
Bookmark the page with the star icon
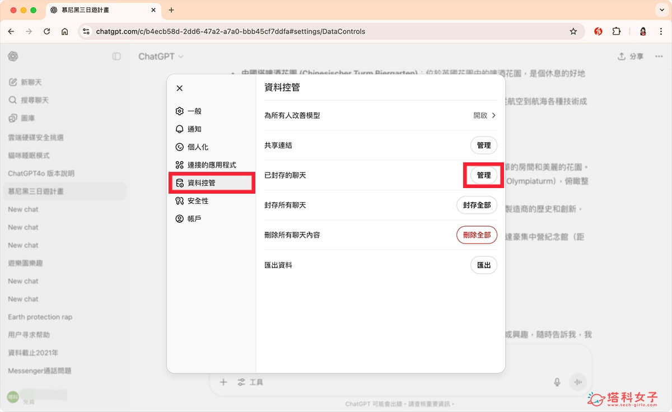coord(573,32)
